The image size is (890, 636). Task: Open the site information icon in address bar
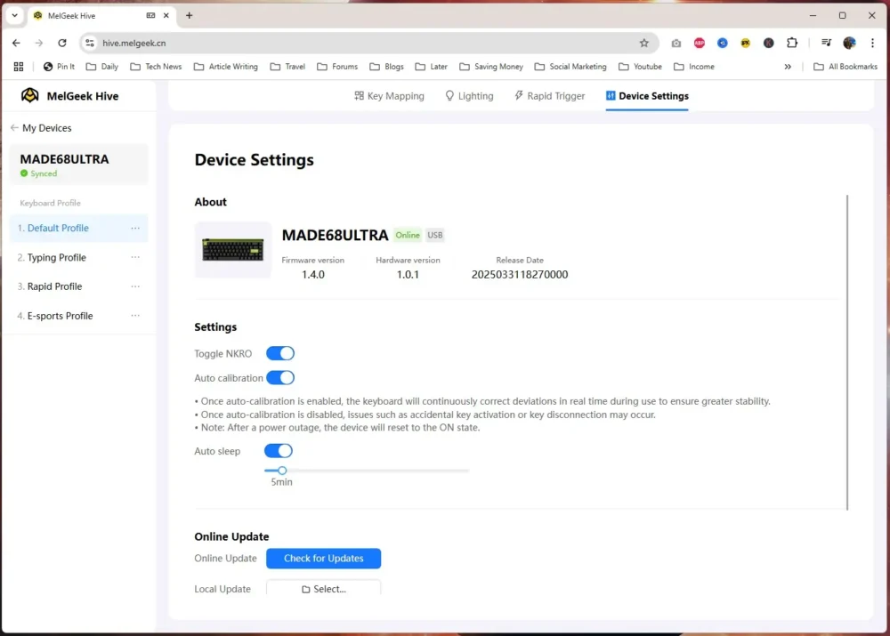(90, 43)
